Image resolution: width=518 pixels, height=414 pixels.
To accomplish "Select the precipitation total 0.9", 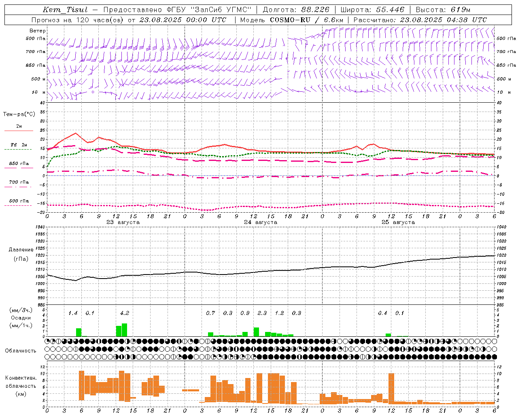I will [245, 313].
